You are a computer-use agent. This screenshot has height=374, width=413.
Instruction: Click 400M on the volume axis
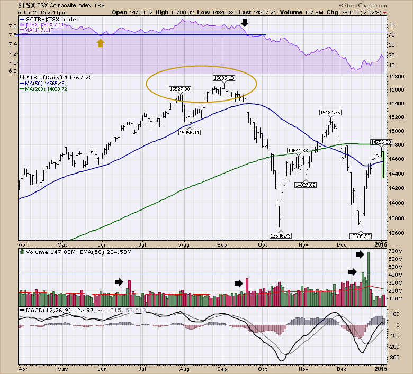point(396,275)
